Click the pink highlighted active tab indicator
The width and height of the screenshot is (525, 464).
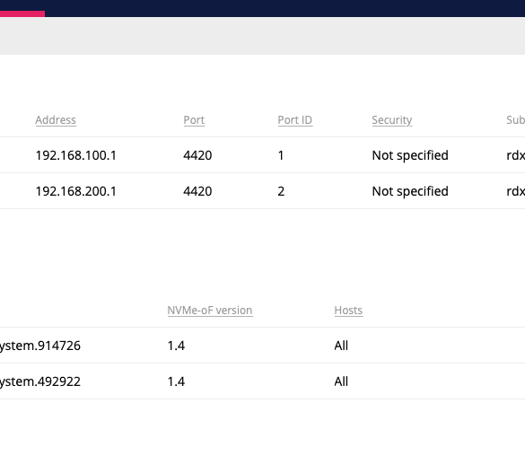[22, 13]
